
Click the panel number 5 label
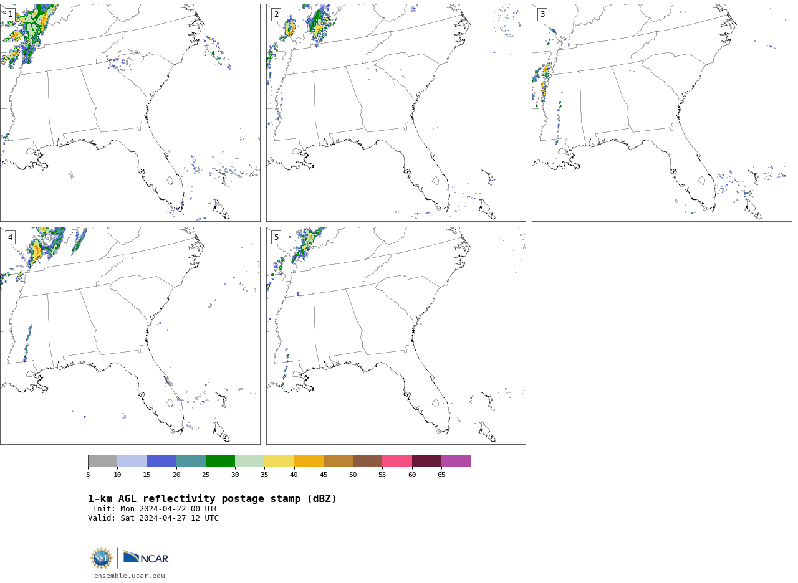click(x=276, y=237)
